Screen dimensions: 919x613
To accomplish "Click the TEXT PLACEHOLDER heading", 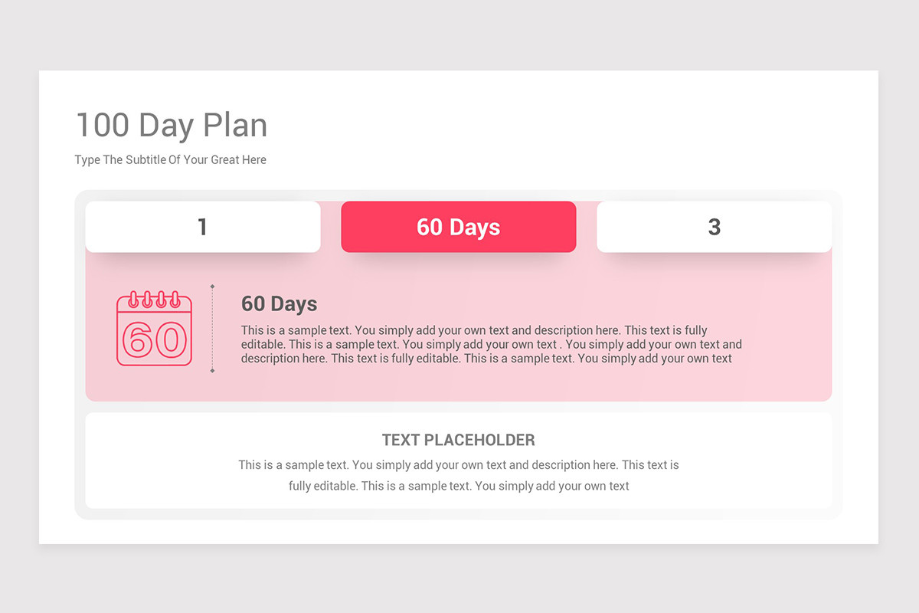I will 459,440.
